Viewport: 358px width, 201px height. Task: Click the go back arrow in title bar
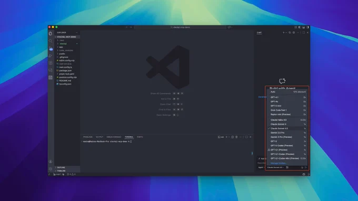click(x=127, y=27)
